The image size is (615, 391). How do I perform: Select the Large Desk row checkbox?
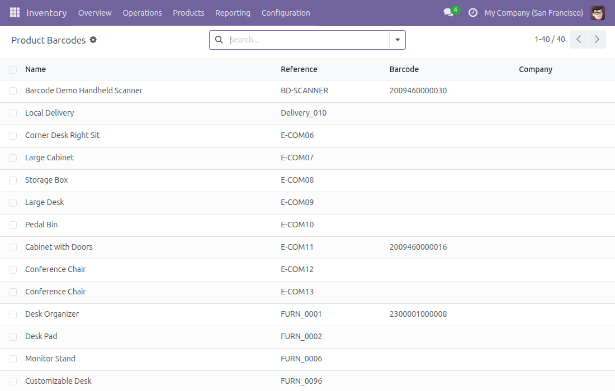pyautogui.click(x=13, y=203)
